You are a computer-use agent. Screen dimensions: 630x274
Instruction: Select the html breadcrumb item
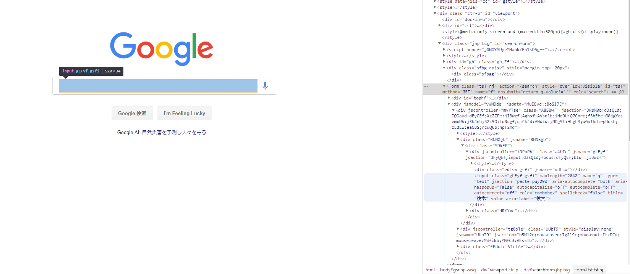click(430, 270)
